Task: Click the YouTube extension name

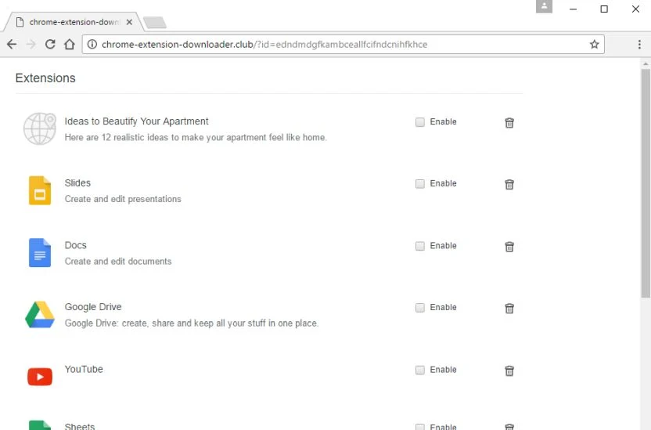Action: coord(84,369)
